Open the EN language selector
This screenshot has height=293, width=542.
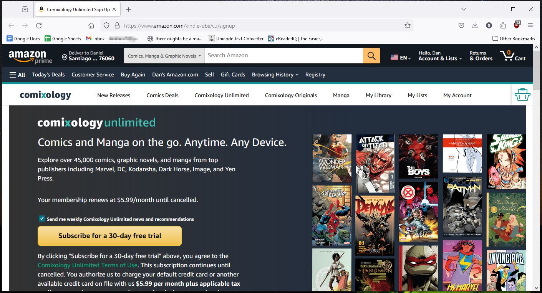(401, 58)
